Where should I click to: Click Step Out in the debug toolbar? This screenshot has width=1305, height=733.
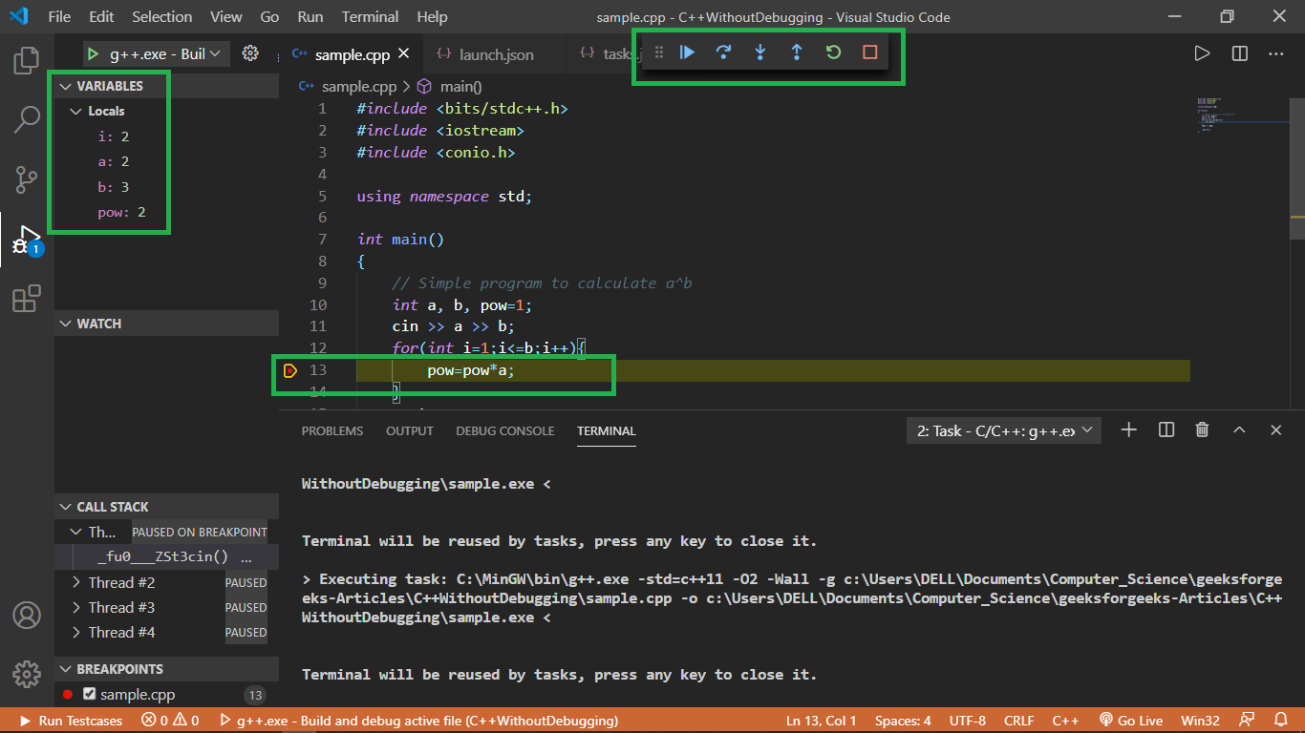[796, 52]
